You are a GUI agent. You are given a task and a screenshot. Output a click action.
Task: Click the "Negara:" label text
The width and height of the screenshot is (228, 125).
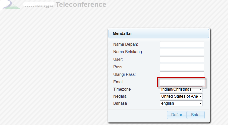[x=120, y=96]
